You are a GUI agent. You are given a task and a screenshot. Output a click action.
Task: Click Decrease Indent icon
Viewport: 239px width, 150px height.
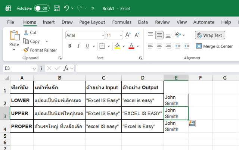click(x=178, y=46)
